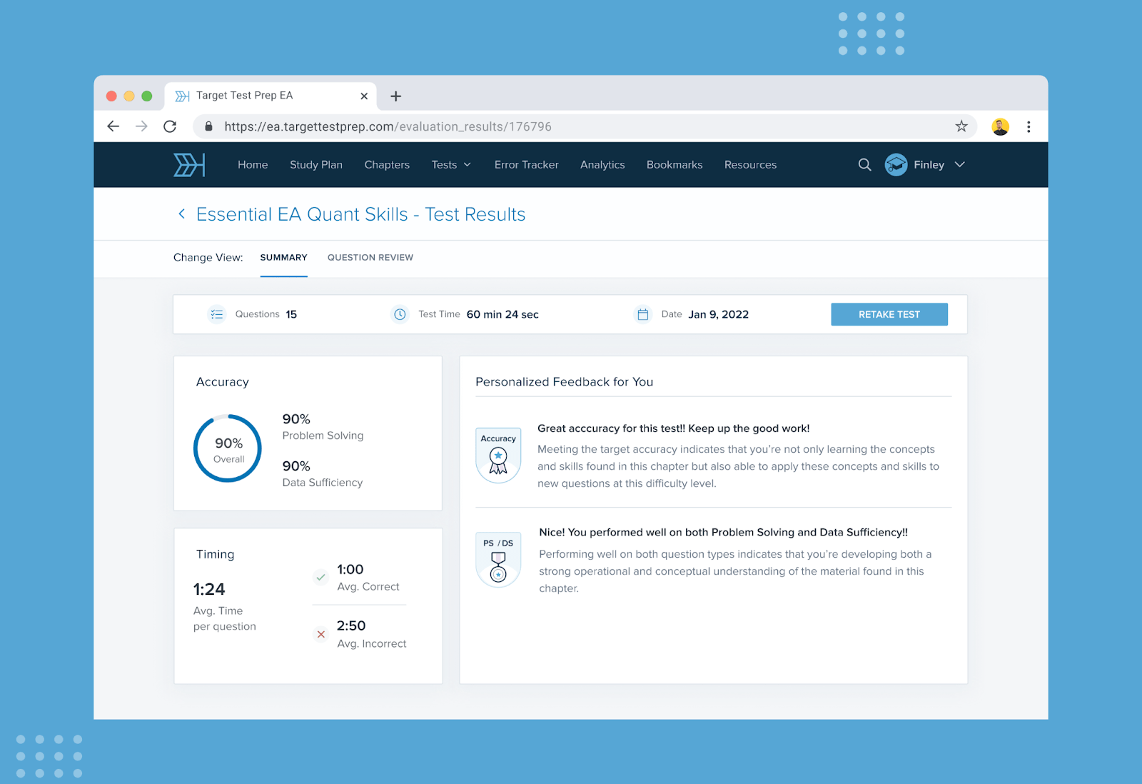The height and width of the screenshot is (784, 1142).
Task: Click the Accuracy ribbon badge icon
Action: click(x=498, y=456)
